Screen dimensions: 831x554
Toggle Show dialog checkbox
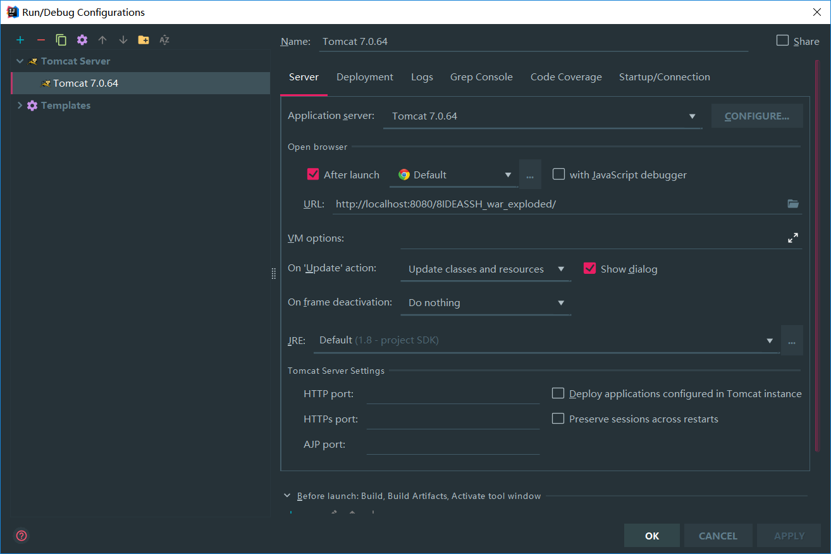pyautogui.click(x=589, y=268)
